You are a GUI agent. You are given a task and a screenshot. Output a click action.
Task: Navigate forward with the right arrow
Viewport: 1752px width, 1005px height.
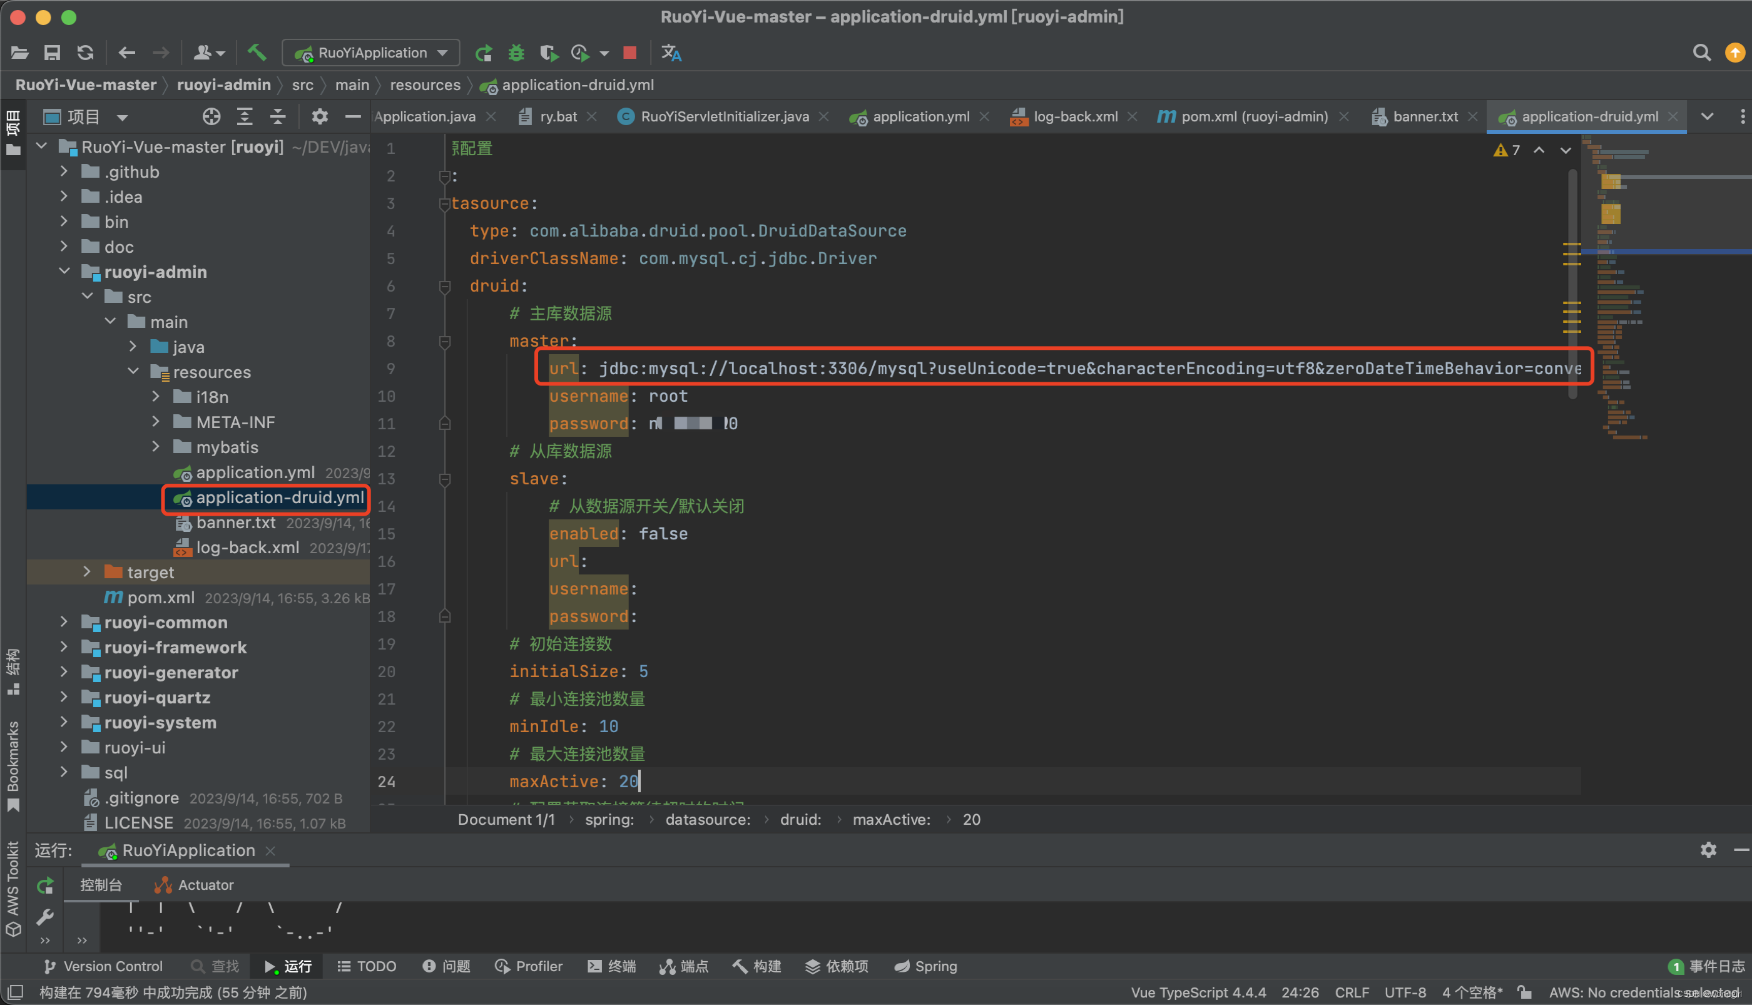click(161, 53)
